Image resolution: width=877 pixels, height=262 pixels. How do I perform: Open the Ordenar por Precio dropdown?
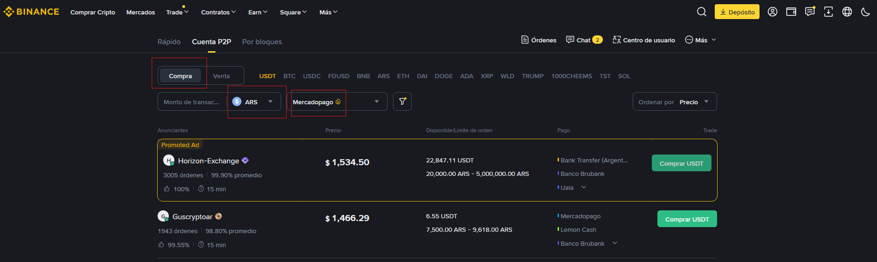(675, 101)
